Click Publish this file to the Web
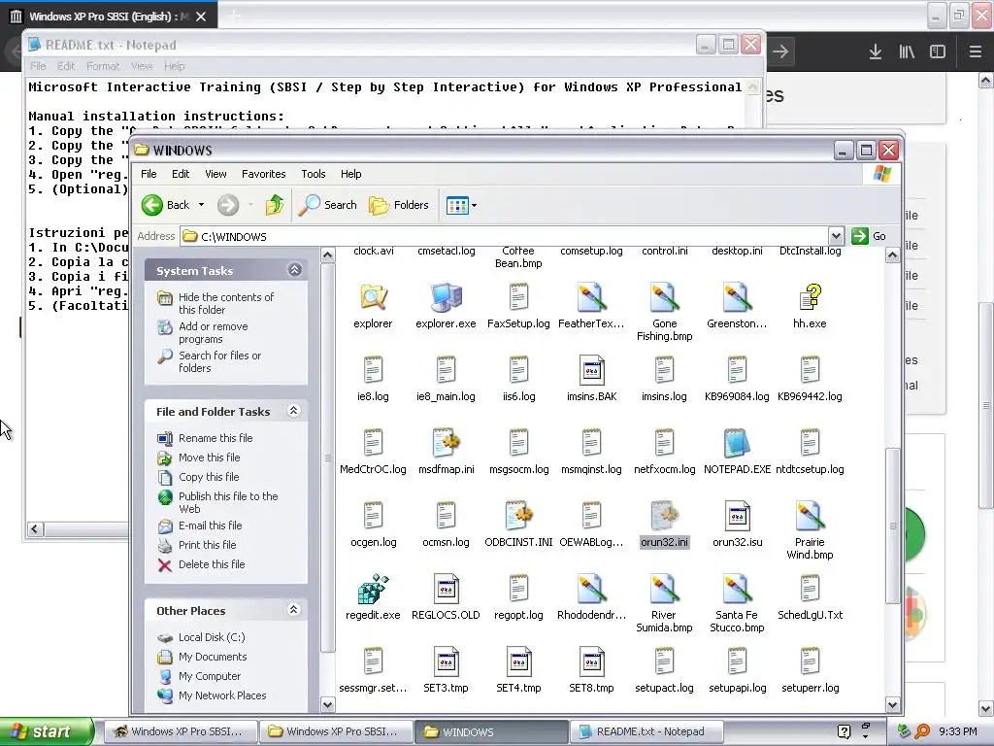 coord(228,502)
